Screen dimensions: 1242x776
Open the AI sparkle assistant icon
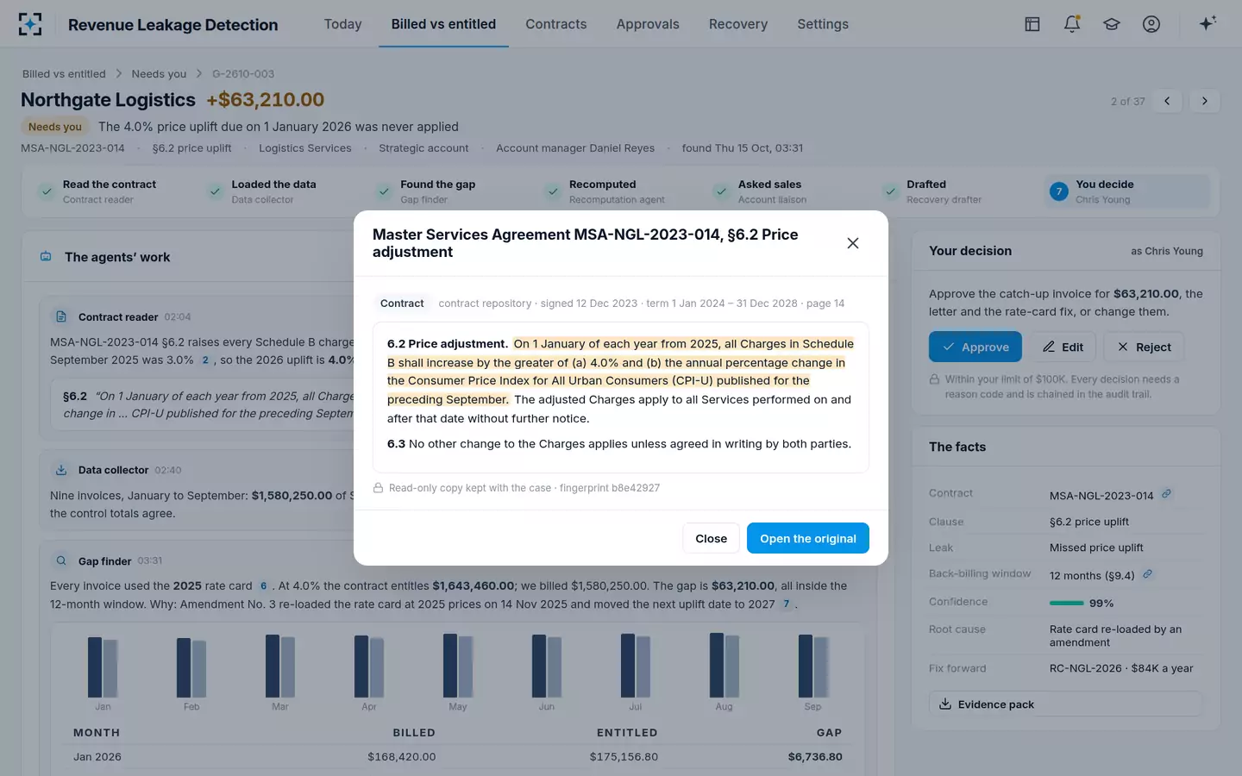[x=1207, y=23]
